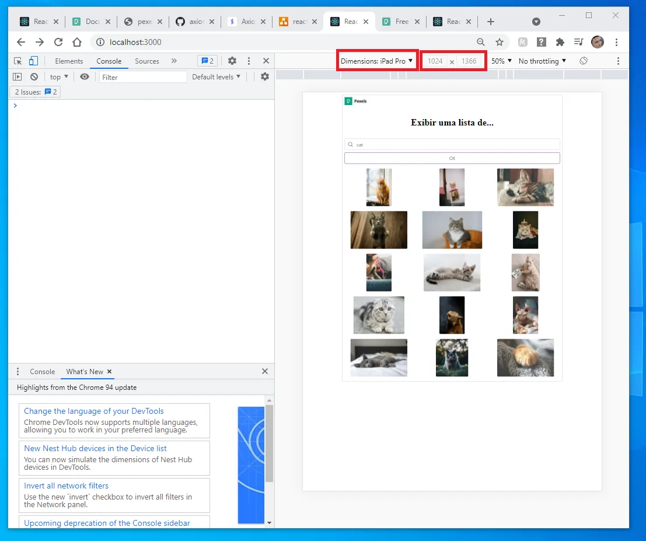Click the viewport width field 1024

435,61
